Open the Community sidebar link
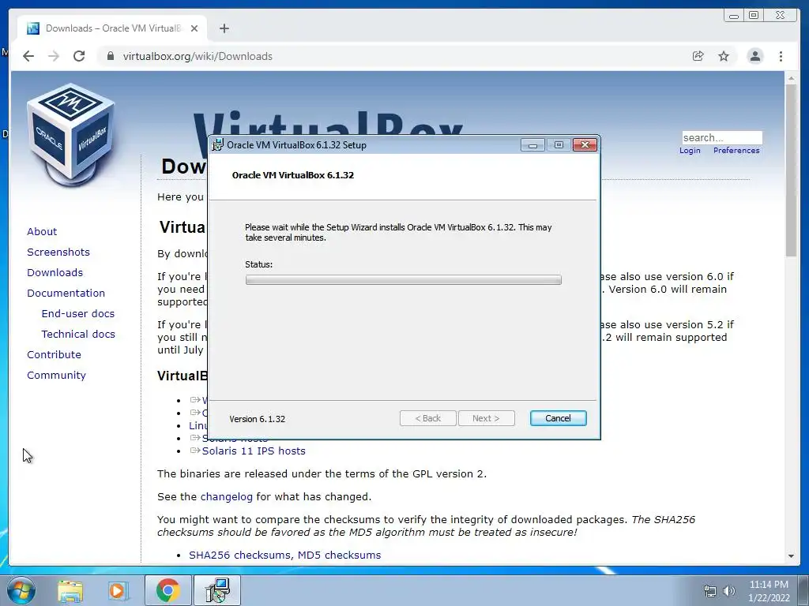Screen dimensions: 809x606 tap(56, 376)
